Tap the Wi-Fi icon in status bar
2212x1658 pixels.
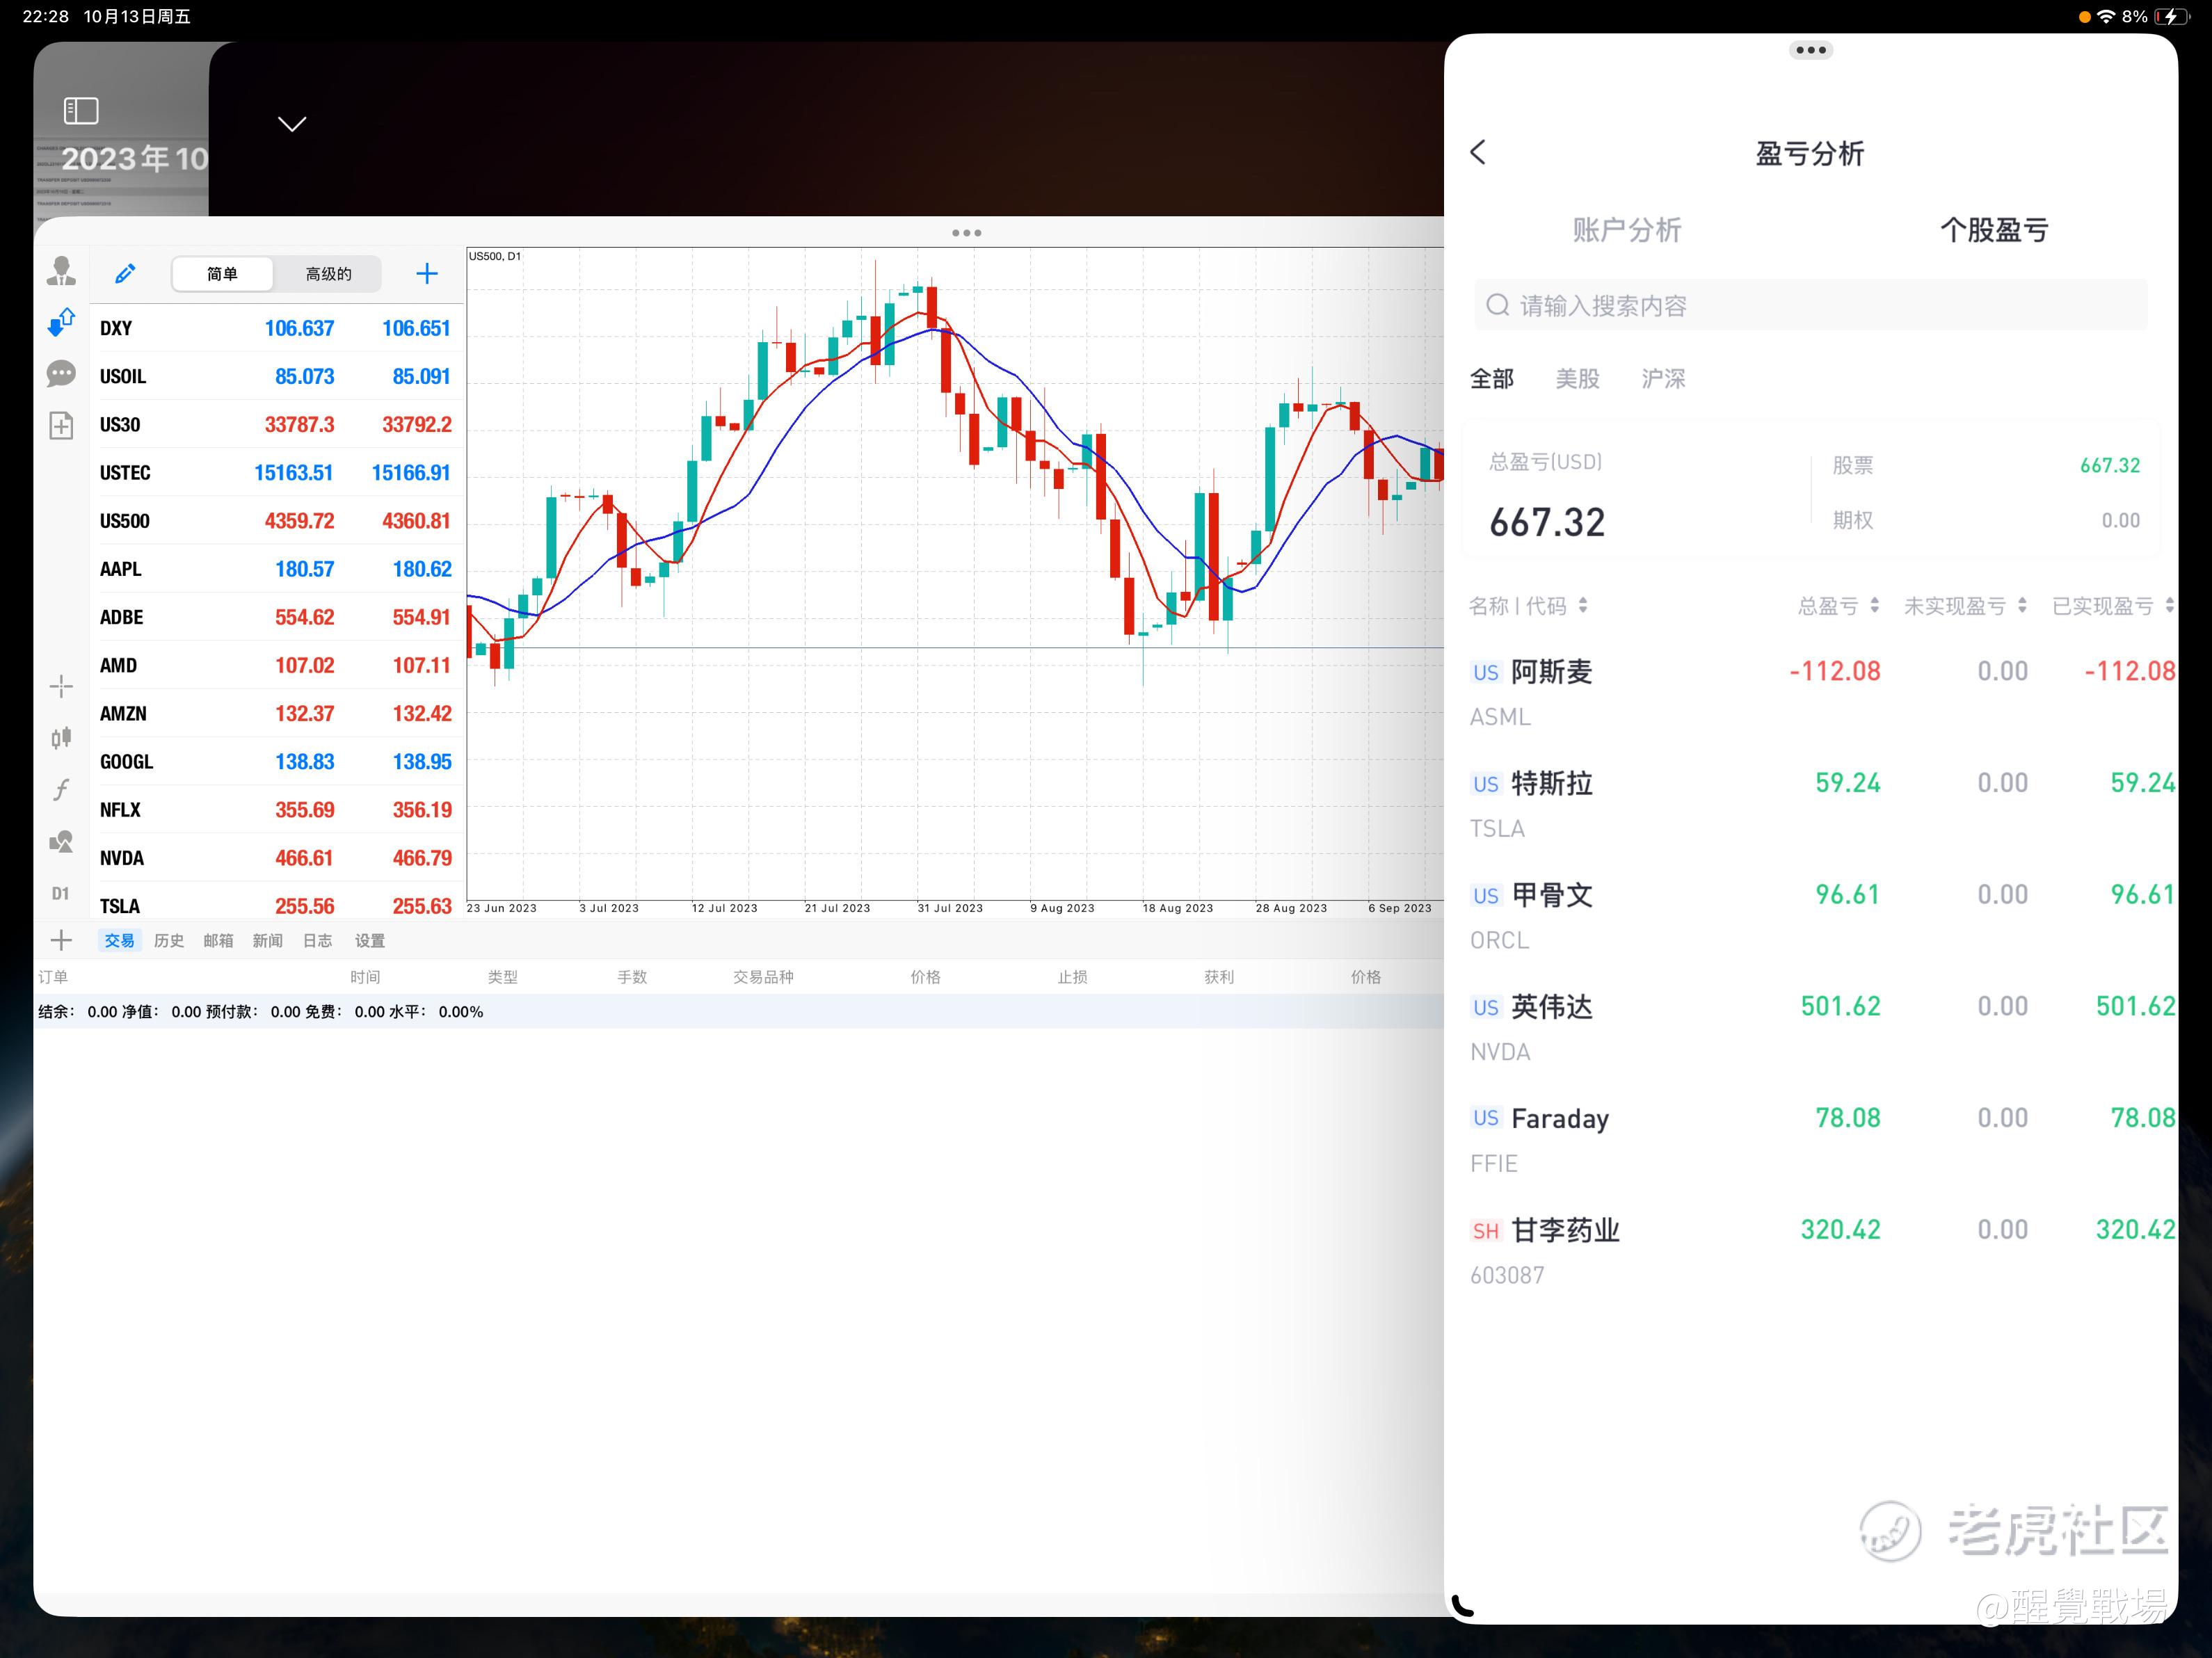tap(2106, 17)
